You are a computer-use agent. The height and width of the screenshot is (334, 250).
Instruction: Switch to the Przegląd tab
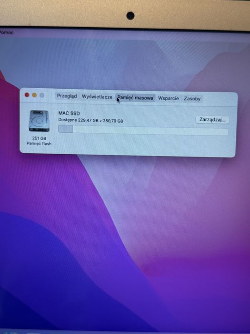pyautogui.click(x=67, y=96)
